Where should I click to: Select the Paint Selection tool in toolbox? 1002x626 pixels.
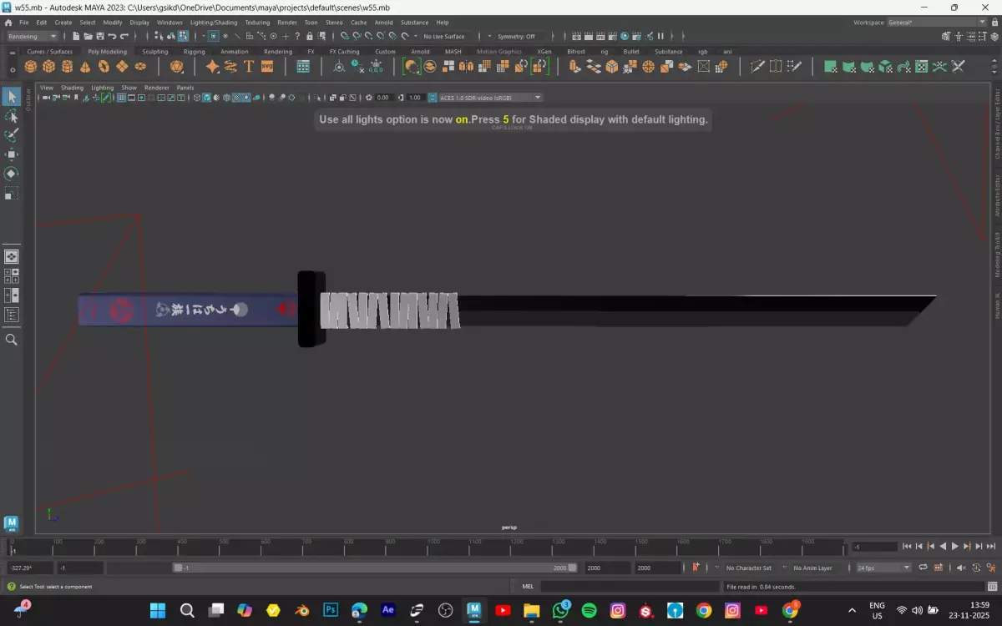click(12, 135)
